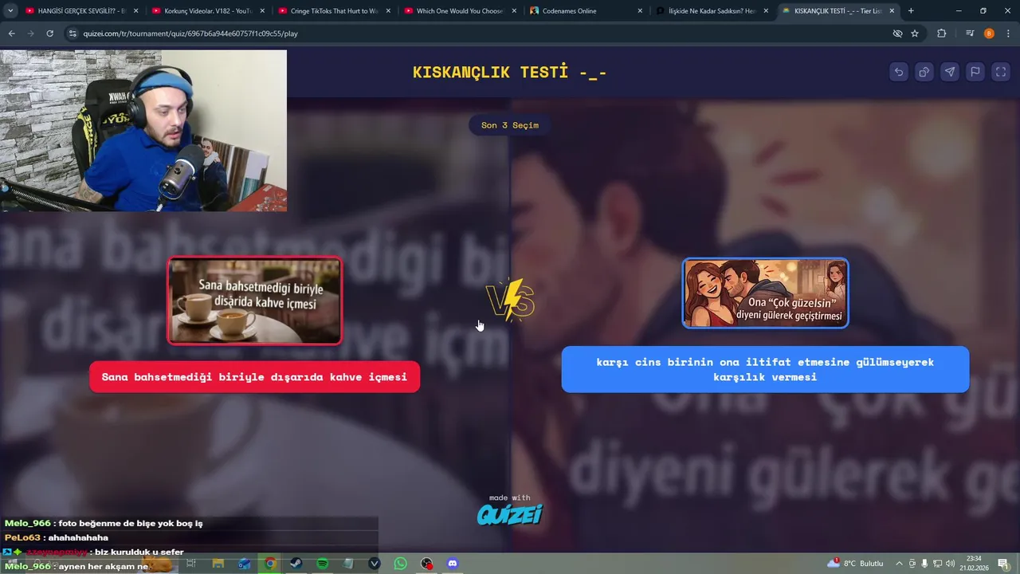Click the 'Son 3 Seçim' badge

tap(510, 125)
